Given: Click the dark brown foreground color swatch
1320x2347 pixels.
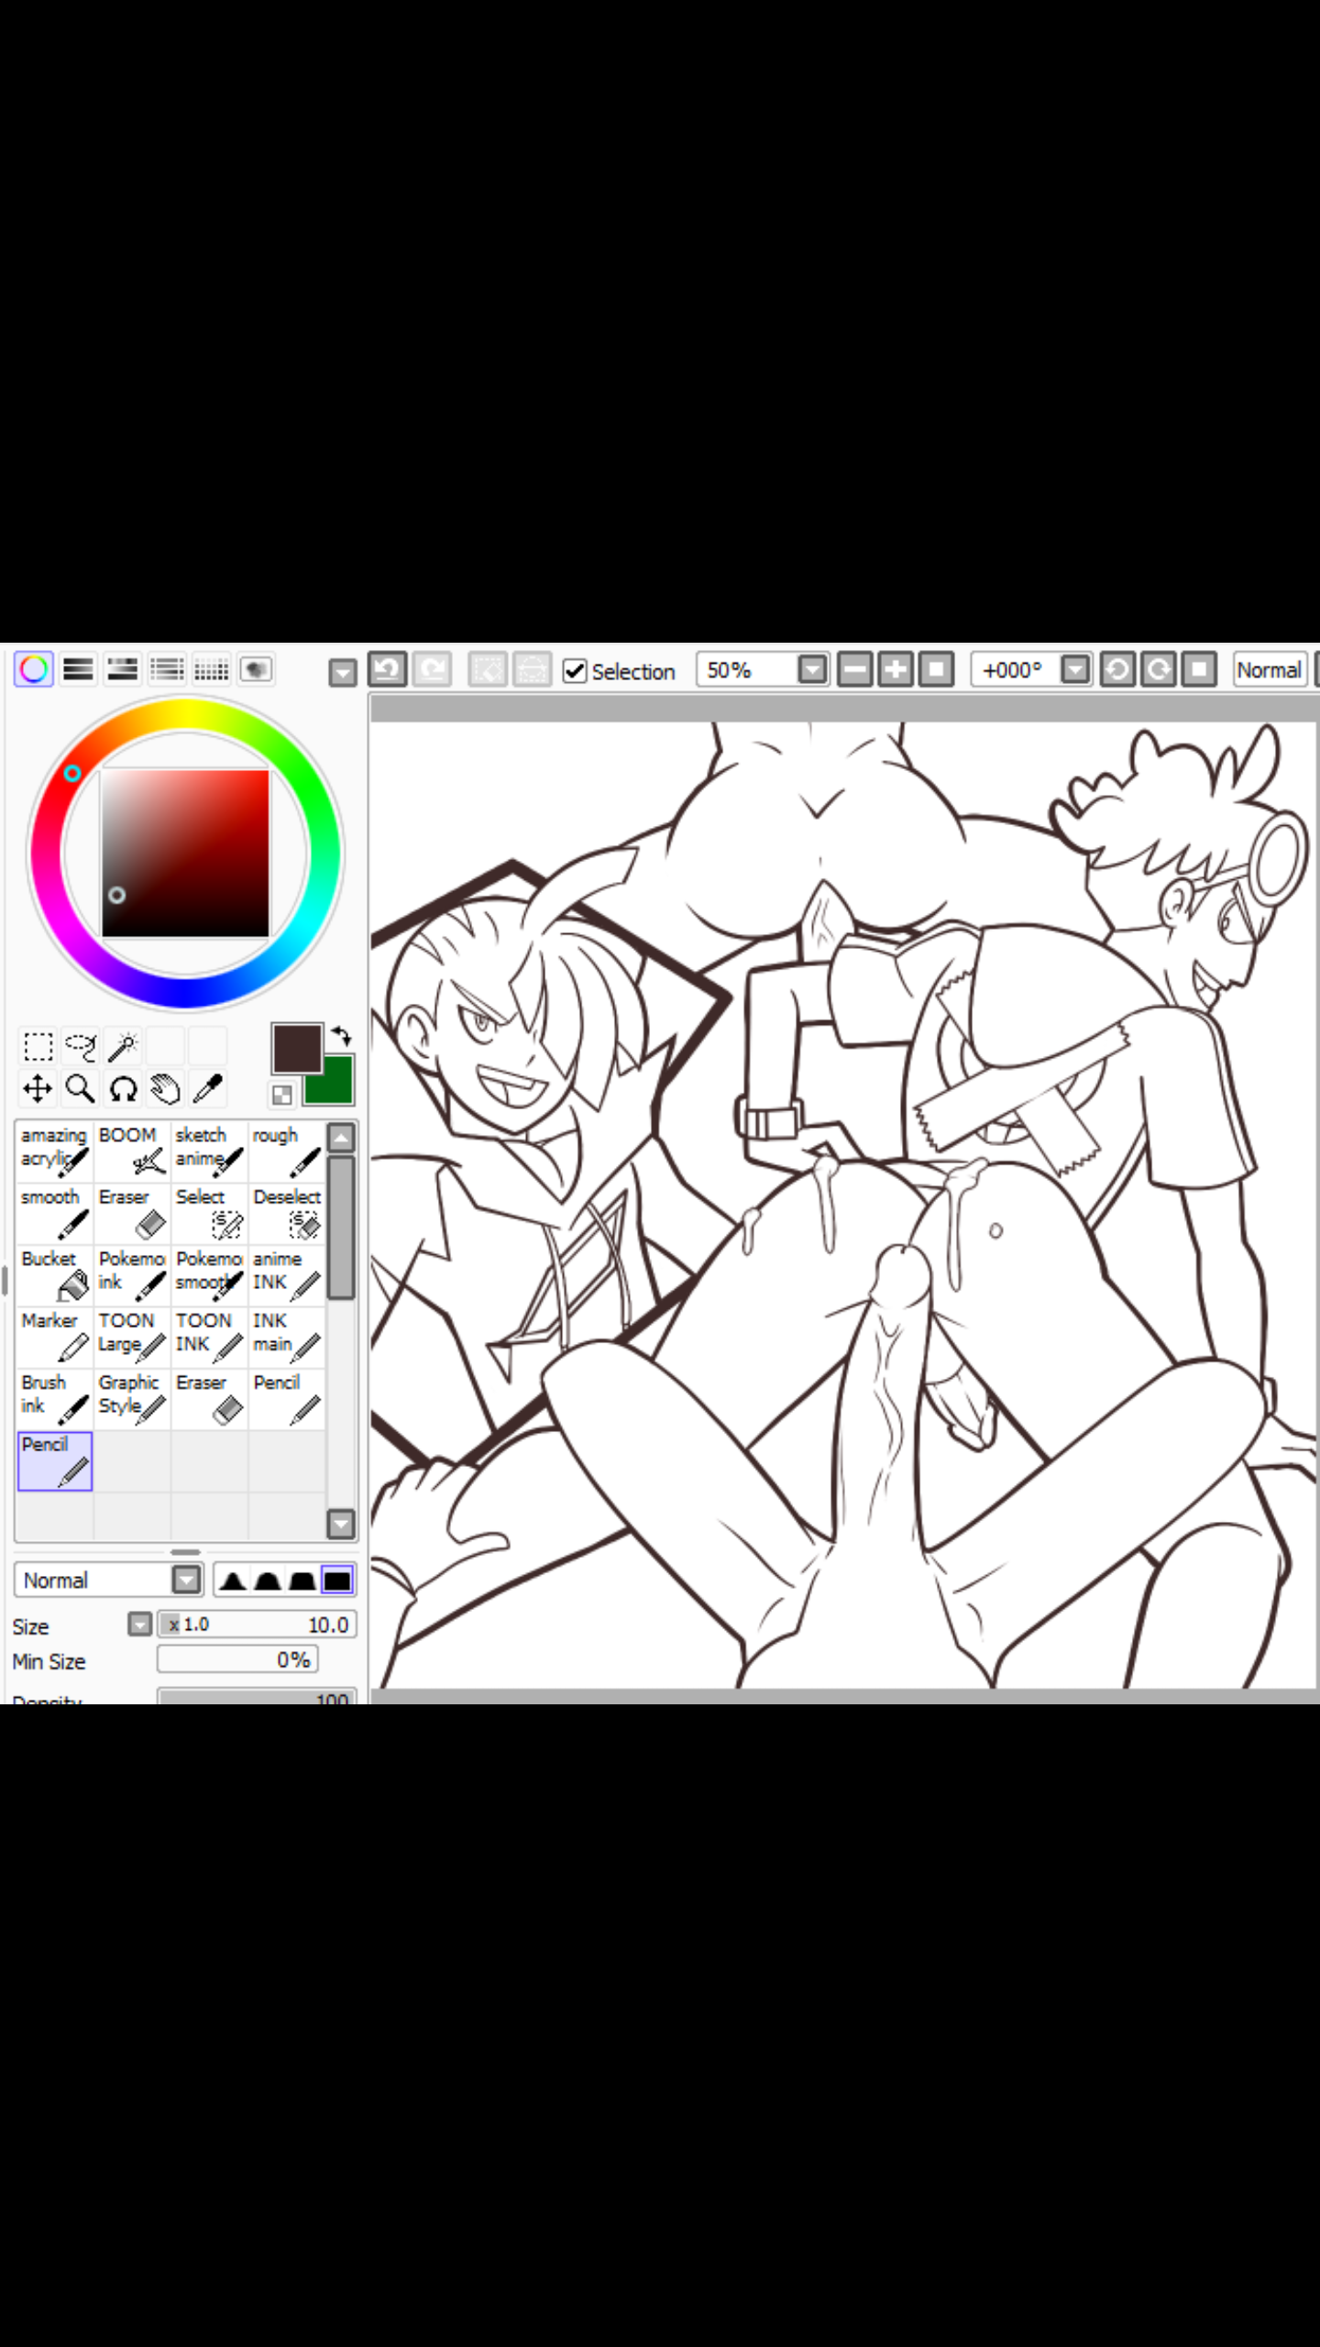Looking at the screenshot, I should tap(296, 1048).
